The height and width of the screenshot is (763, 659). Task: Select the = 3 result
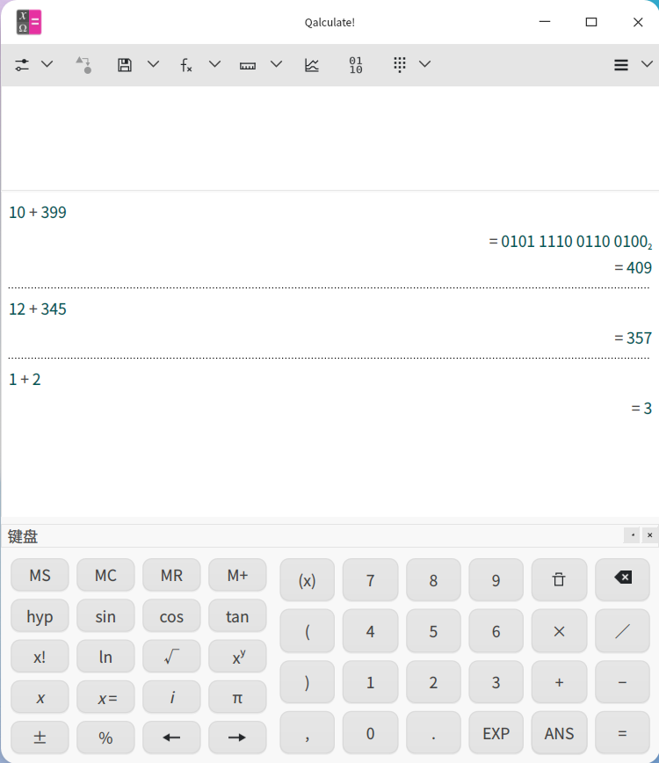tap(641, 408)
